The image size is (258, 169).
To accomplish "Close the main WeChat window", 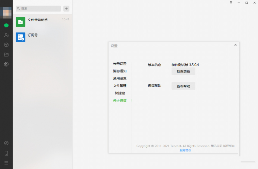I will pyautogui.click(x=254, y=3).
